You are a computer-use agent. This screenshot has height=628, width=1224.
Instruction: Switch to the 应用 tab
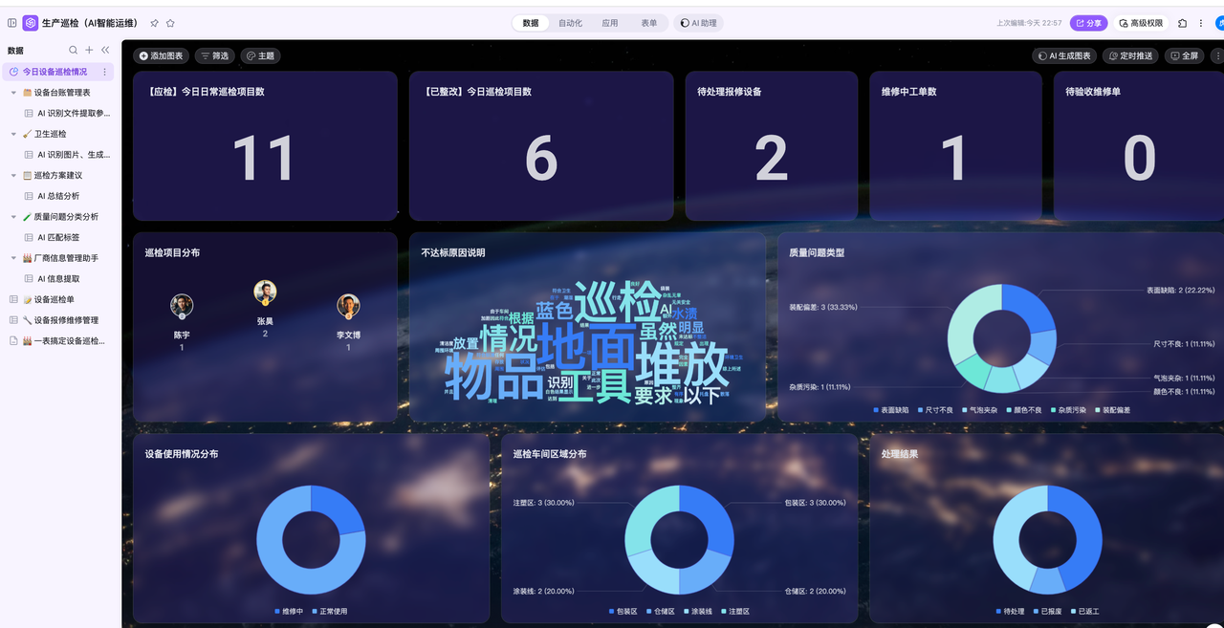click(x=610, y=23)
